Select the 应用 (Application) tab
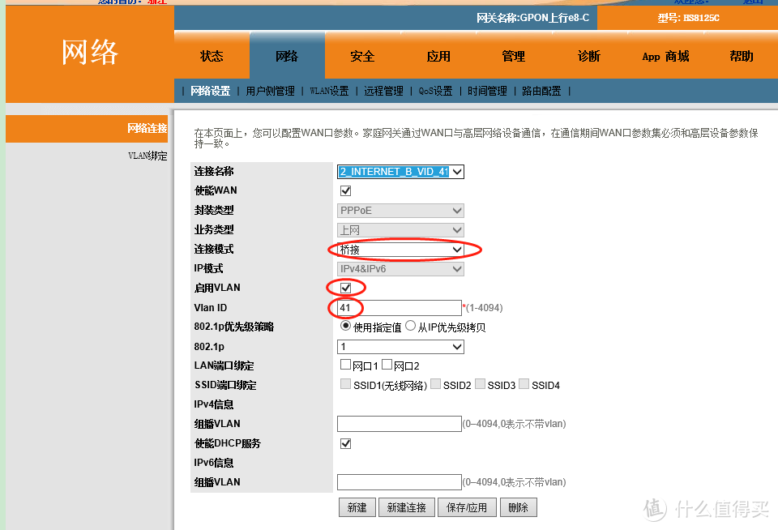This screenshot has width=778, height=530. click(x=438, y=56)
